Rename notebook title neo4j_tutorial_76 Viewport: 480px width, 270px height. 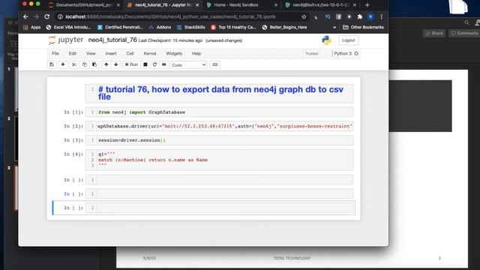click(112, 40)
